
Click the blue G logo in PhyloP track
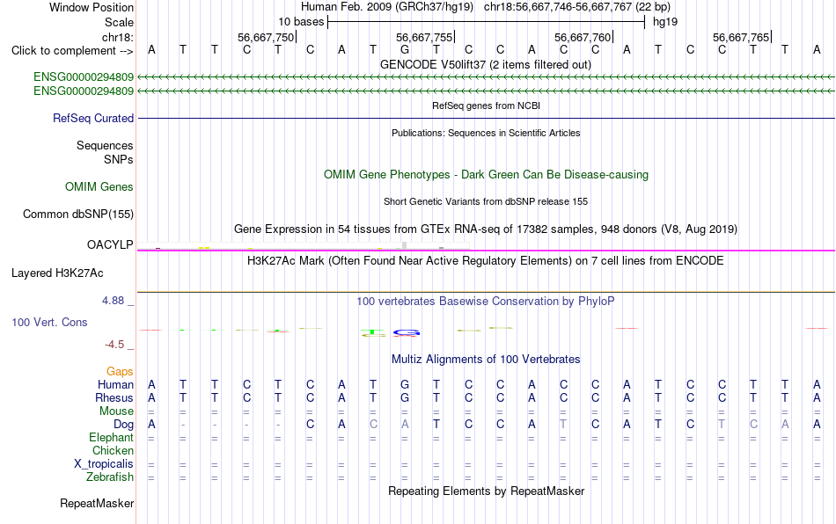pos(407,333)
